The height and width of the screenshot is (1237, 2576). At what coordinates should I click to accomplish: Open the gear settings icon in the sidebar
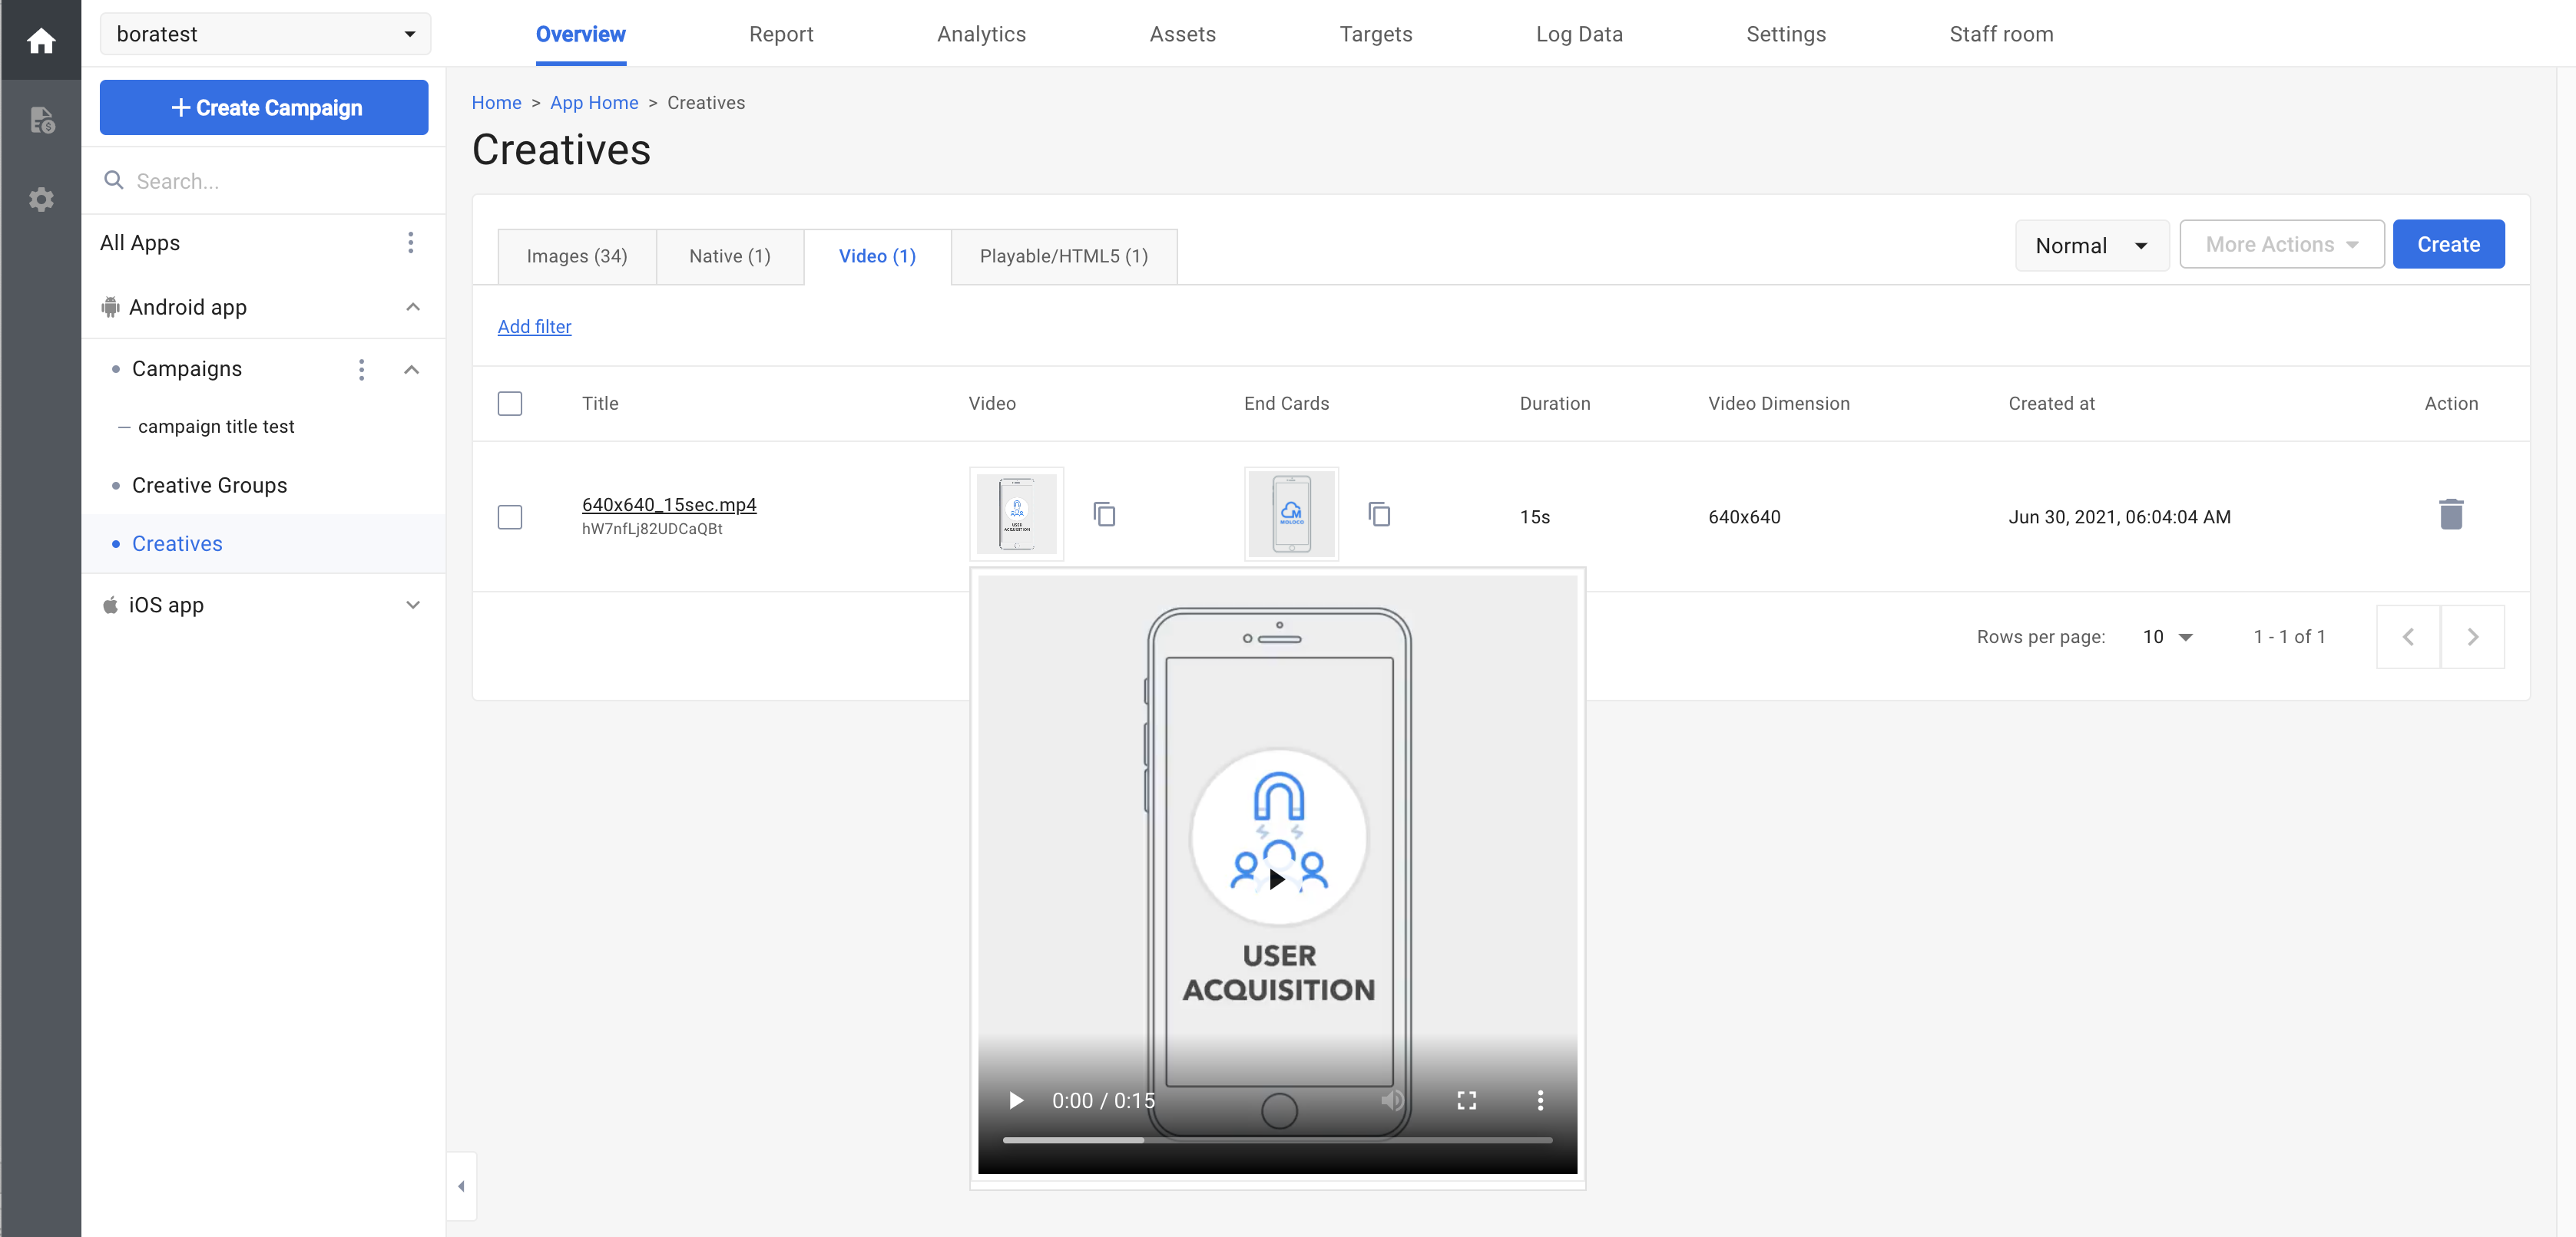point(41,200)
